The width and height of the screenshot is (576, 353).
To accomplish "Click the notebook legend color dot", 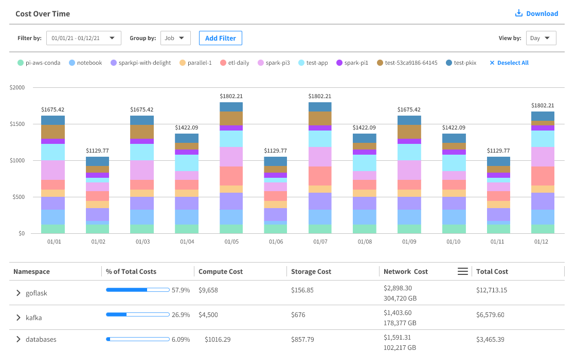I will coord(72,62).
